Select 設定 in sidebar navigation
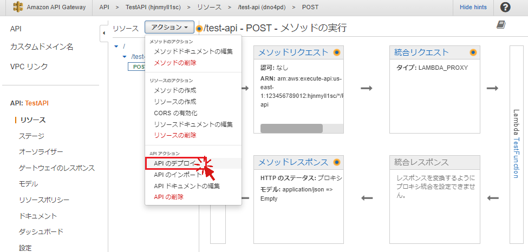The width and height of the screenshot is (528, 252). [x=25, y=248]
